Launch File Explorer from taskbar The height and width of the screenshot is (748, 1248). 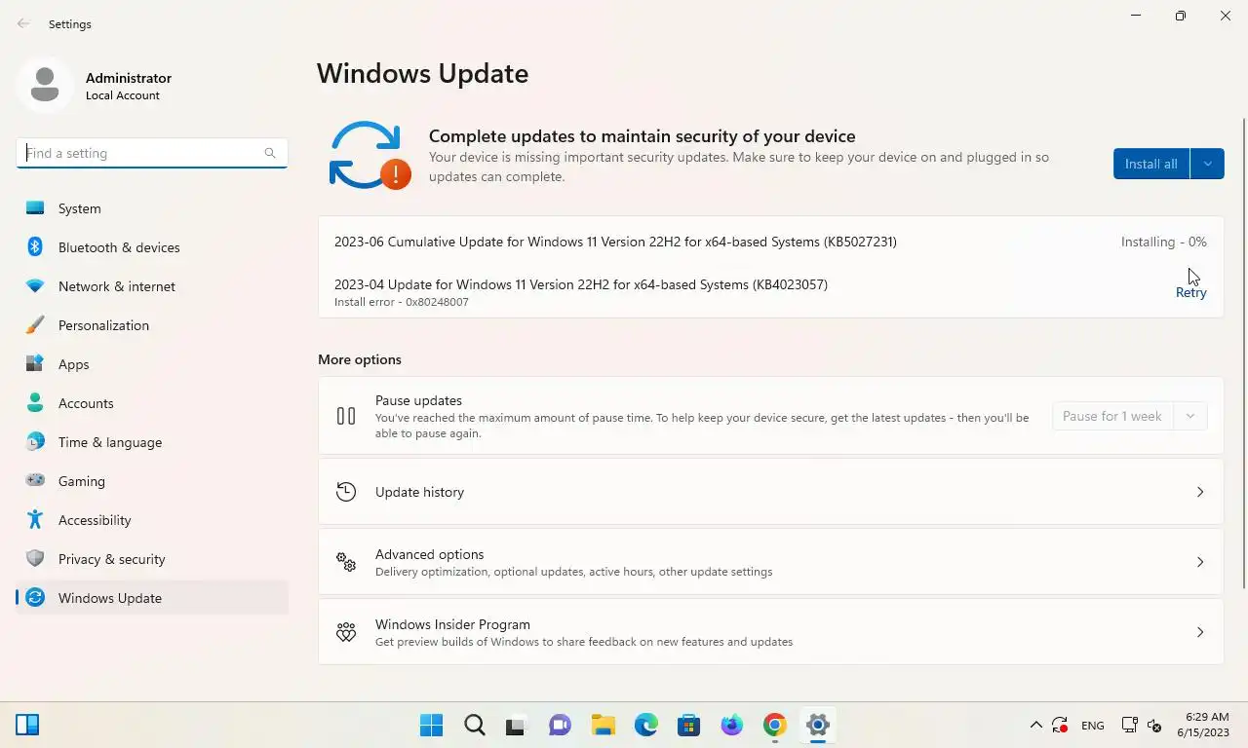[x=604, y=725]
